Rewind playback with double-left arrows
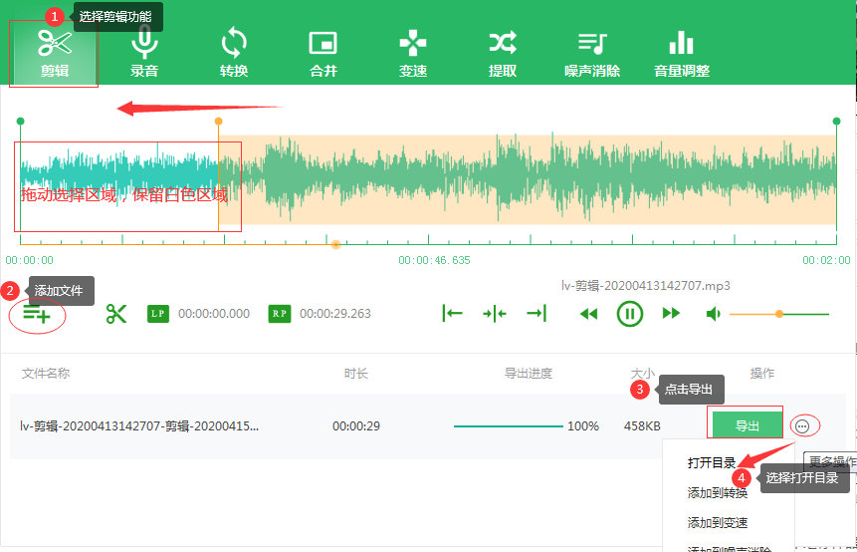857x552 pixels. (588, 314)
